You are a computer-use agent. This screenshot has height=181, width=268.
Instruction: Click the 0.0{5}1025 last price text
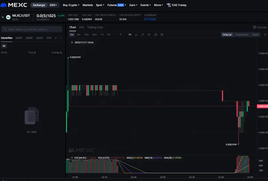(x=46, y=15)
